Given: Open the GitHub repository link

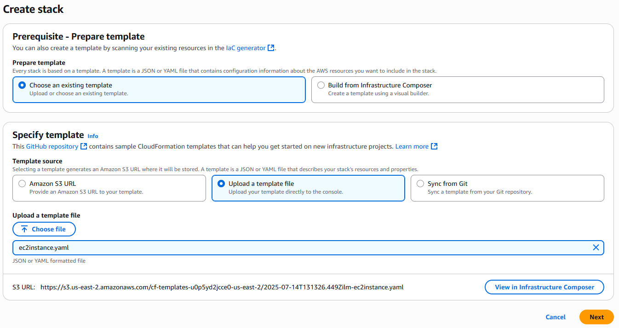Looking at the screenshot, I should click(x=52, y=146).
